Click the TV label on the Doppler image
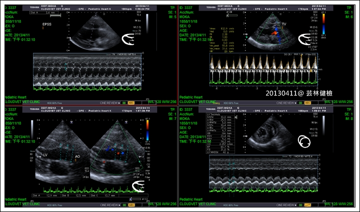The width and height of the screenshot is (360, 212). pyautogui.click(x=284, y=24)
